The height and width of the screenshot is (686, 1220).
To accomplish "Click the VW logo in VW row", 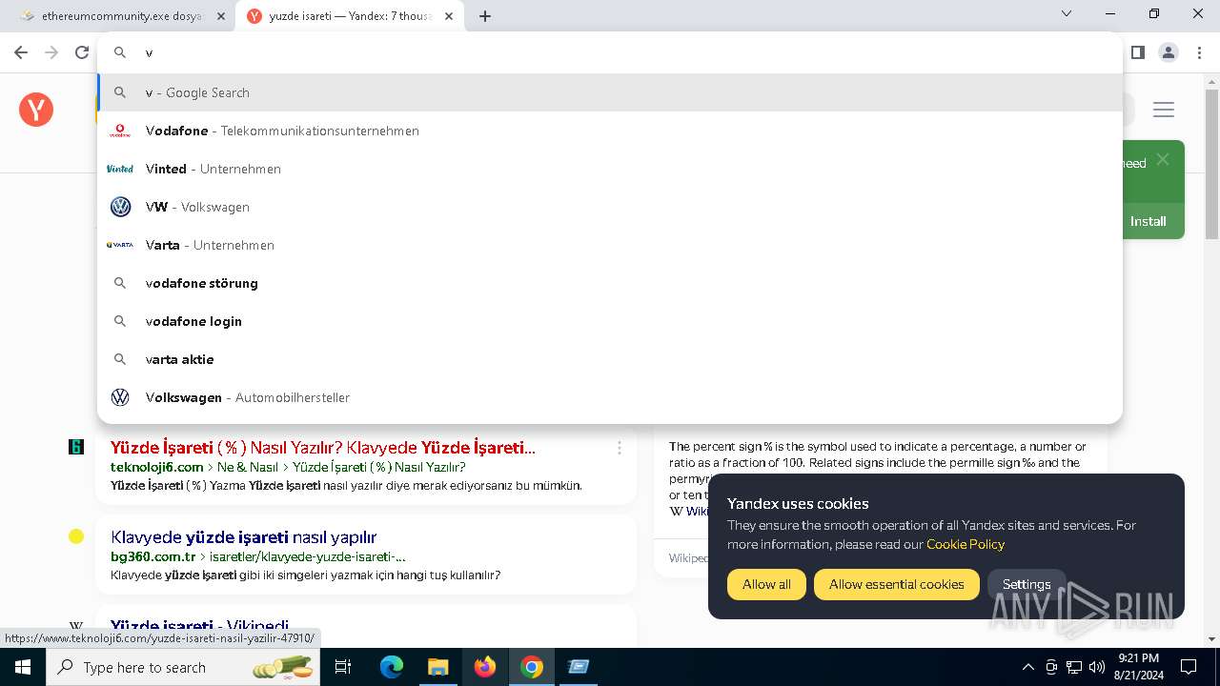I will tap(120, 207).
